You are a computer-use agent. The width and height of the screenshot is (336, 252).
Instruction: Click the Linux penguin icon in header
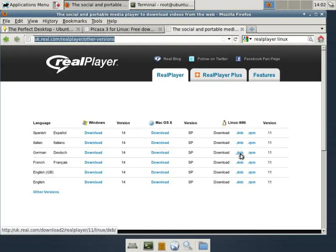pyautogui.click(x=224, y=123)
